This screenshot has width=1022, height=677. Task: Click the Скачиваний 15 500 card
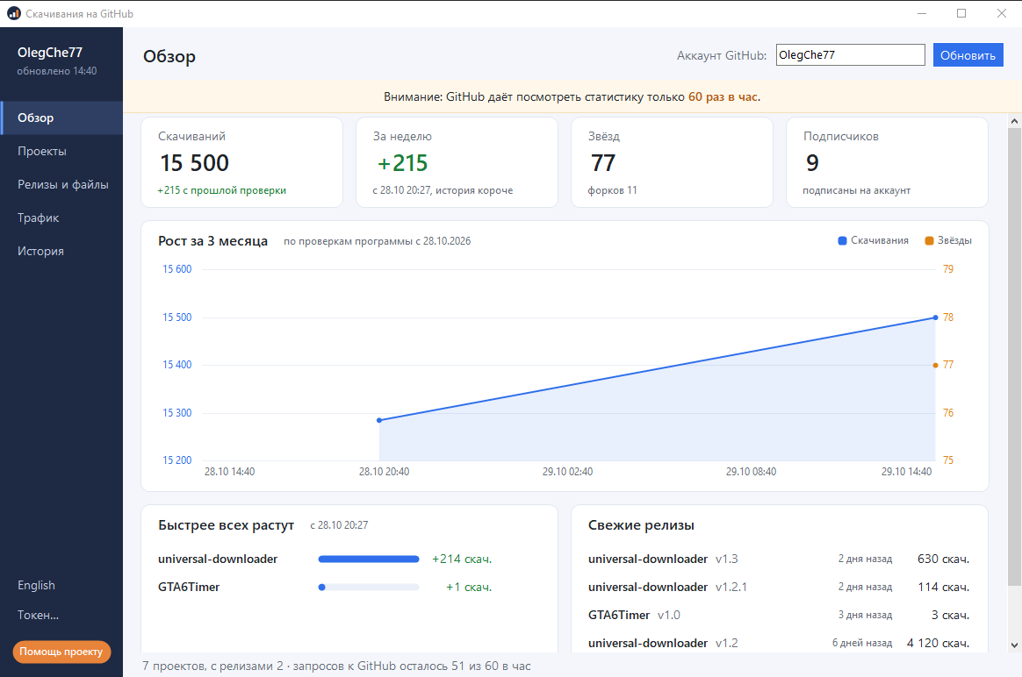[241, 162]
